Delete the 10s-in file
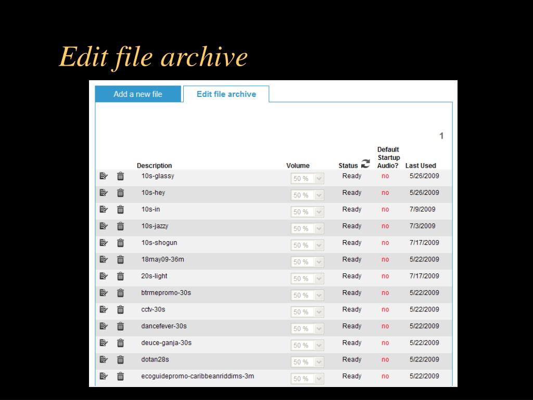This screenshot has width=533, height=400. pyautogui.click(x=120, y=209)
